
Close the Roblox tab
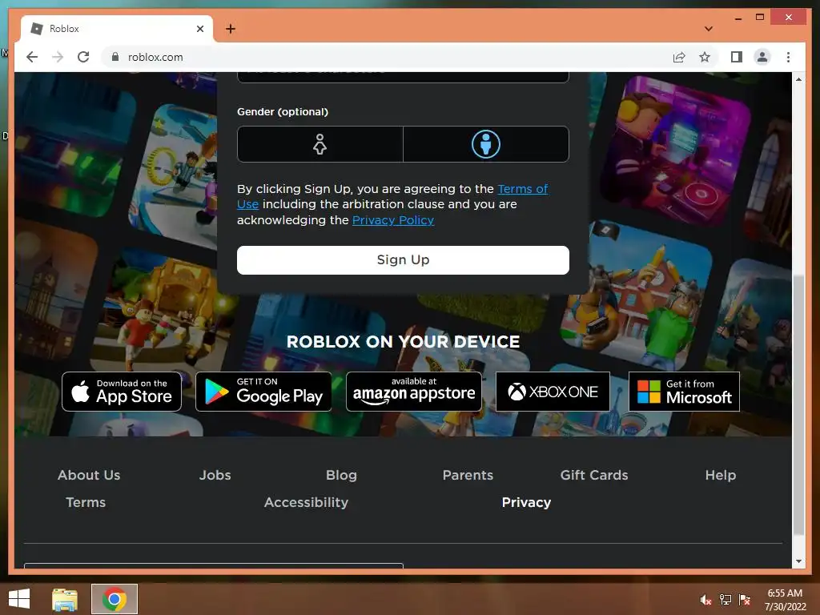(200, 29)
